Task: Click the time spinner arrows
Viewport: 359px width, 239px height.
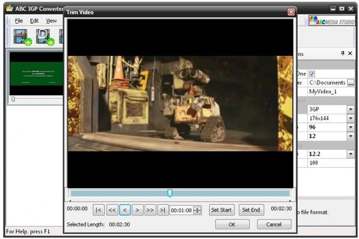Action: pos(197,210)
